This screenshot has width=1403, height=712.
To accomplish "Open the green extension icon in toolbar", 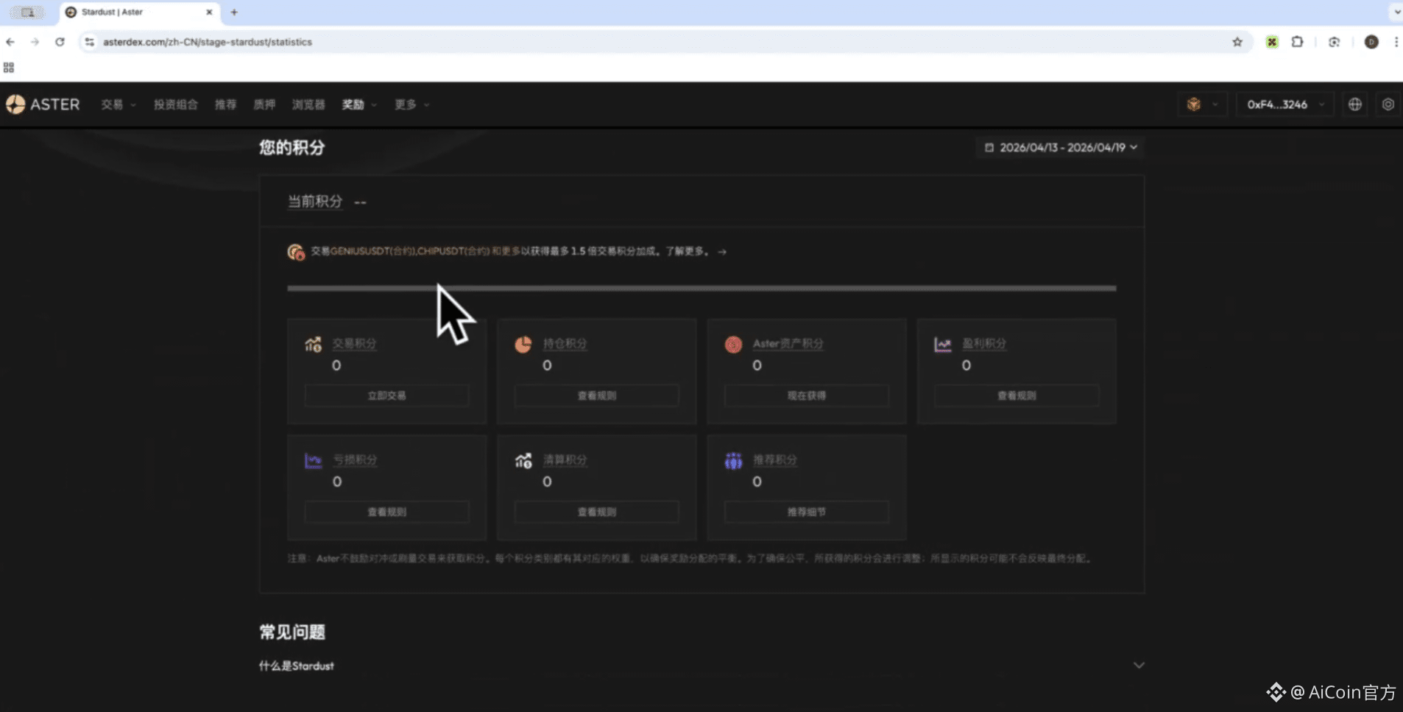I will [x=1272, y=42].
